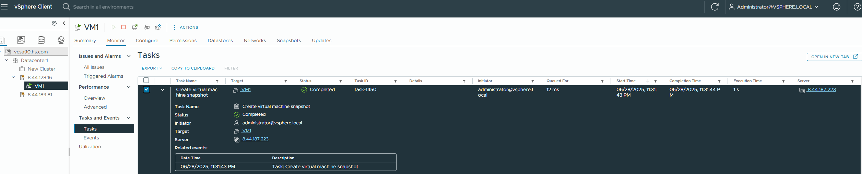Click the search magnifier icon
862x174 pixels.
pyautogui.click(x=66, y=7)
